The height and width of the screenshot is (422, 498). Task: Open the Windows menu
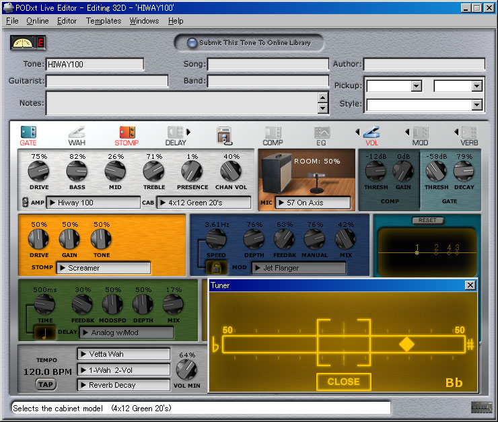pyautogui.click(x=144, y=21)
